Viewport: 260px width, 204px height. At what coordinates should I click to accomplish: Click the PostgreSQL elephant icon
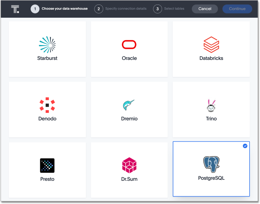211,164
